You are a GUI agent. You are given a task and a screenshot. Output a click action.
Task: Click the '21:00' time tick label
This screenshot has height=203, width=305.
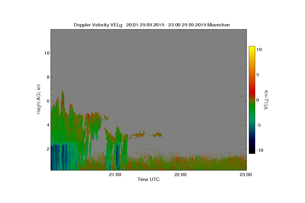point(116,175)
